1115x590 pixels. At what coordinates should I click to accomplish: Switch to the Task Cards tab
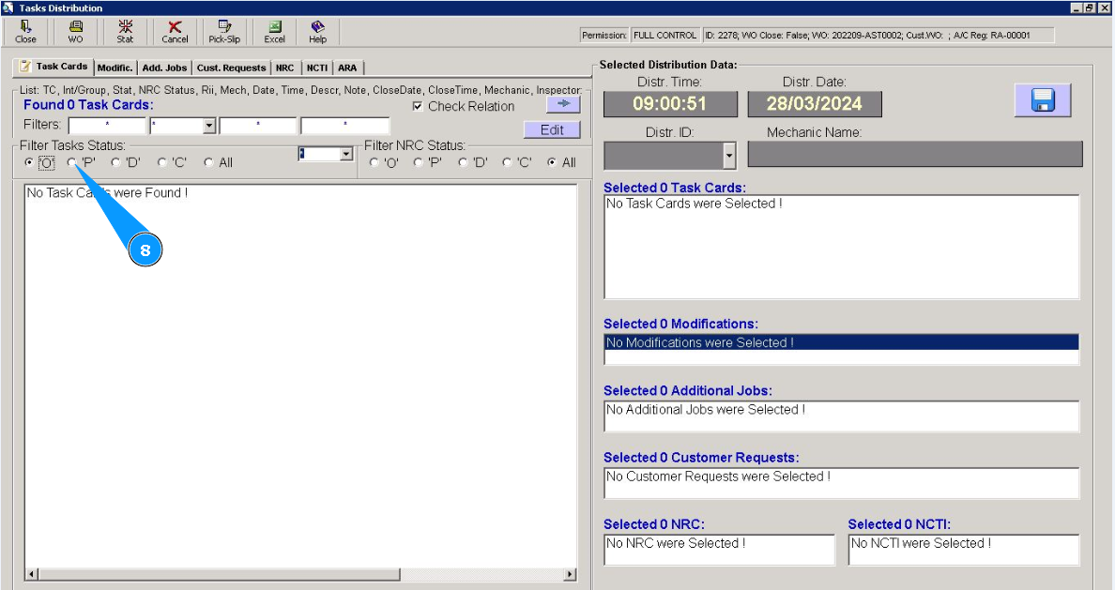click(x=54, y=66)
